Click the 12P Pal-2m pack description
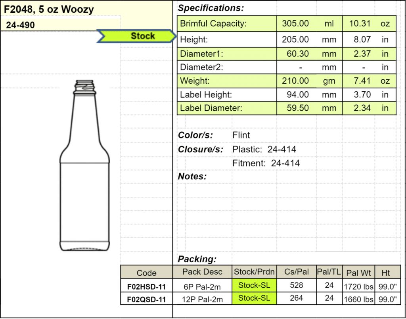Viewport: 406px width, 319px height. 202,300
